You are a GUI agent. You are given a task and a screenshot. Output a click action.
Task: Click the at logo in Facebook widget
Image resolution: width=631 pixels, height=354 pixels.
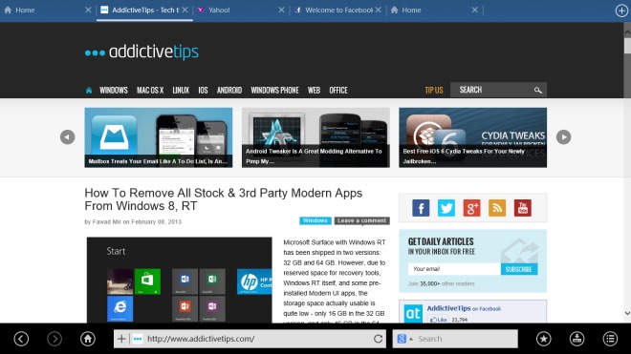[x=413, y=313]
